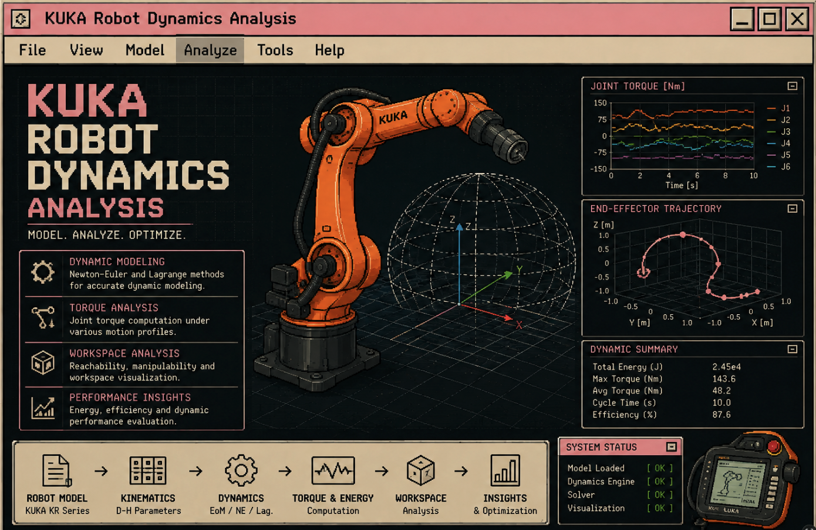
Task: Minimize the KUKA Robot Dynamics window
Action: 742,19
